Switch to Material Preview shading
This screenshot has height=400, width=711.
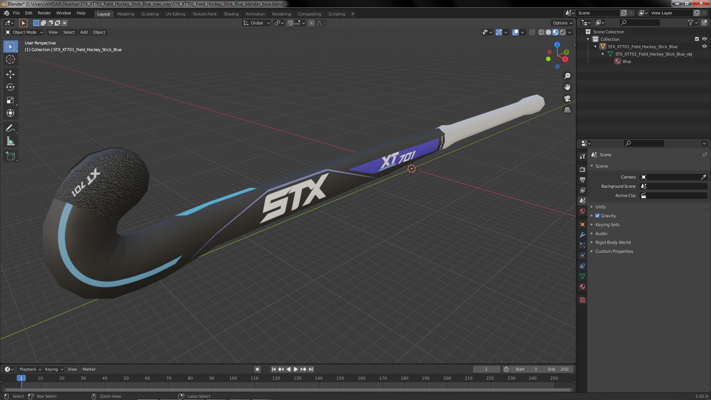point(555,32)
